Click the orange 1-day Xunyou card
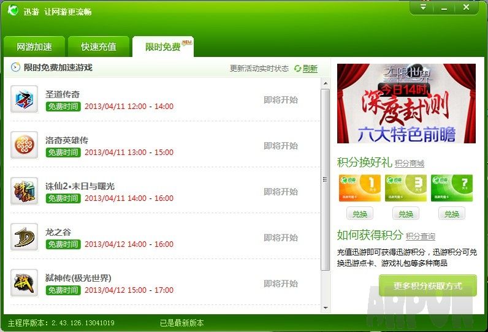This screenshot has width=488, height=332. (x=360, y=188)
